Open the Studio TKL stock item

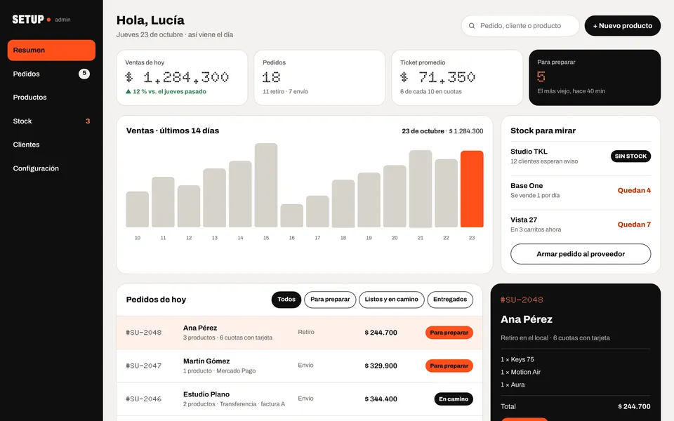(581, 156)
